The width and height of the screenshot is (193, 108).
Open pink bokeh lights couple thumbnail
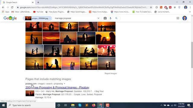[106, 51]
